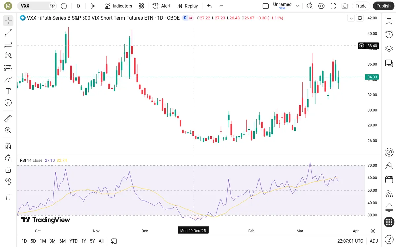Undo the last action
Screen dimensions: 396x247
(x=209, y=6)
